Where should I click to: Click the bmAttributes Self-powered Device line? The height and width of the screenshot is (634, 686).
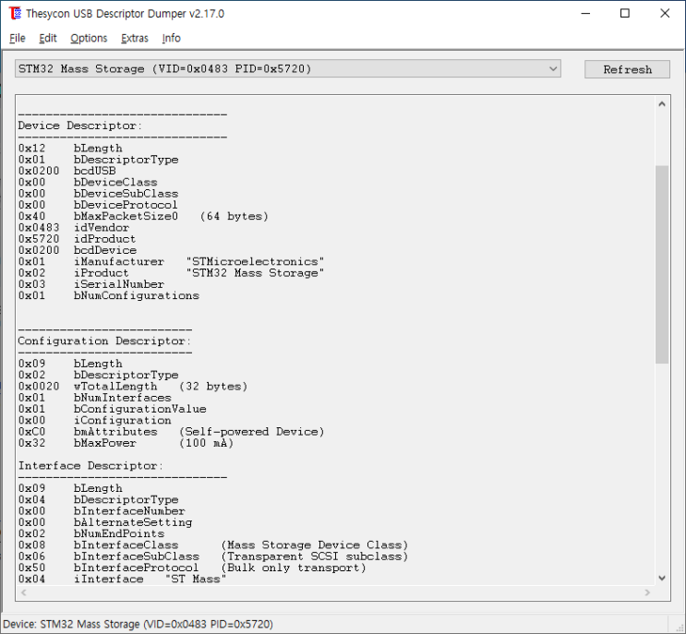[171, 432]
